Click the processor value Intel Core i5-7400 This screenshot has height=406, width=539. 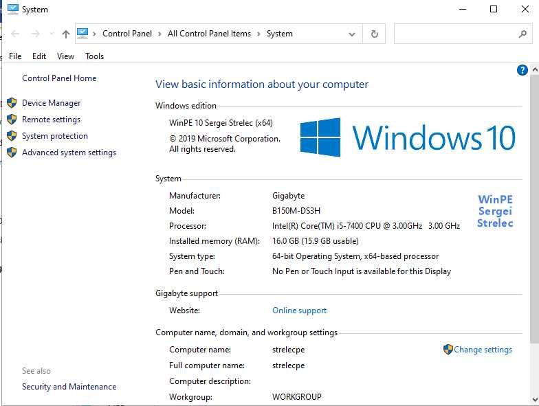coord(366,225)
